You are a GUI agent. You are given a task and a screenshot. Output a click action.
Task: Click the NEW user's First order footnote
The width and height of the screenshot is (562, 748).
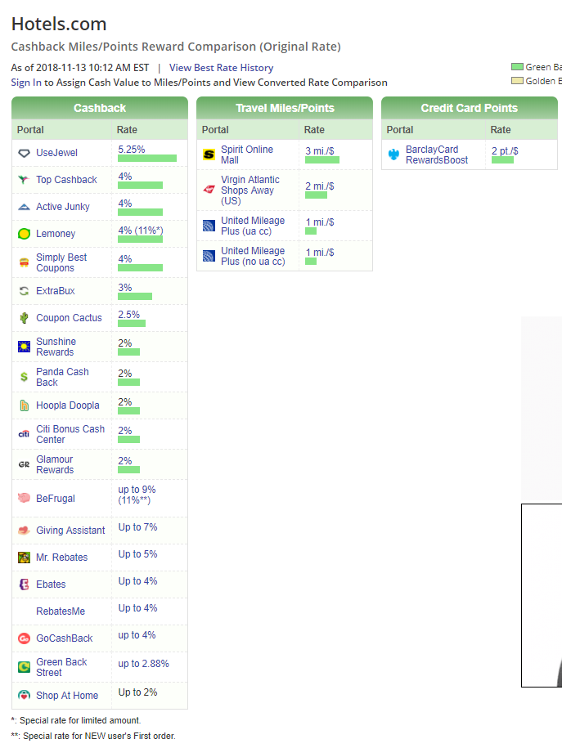tap(93, 736)
